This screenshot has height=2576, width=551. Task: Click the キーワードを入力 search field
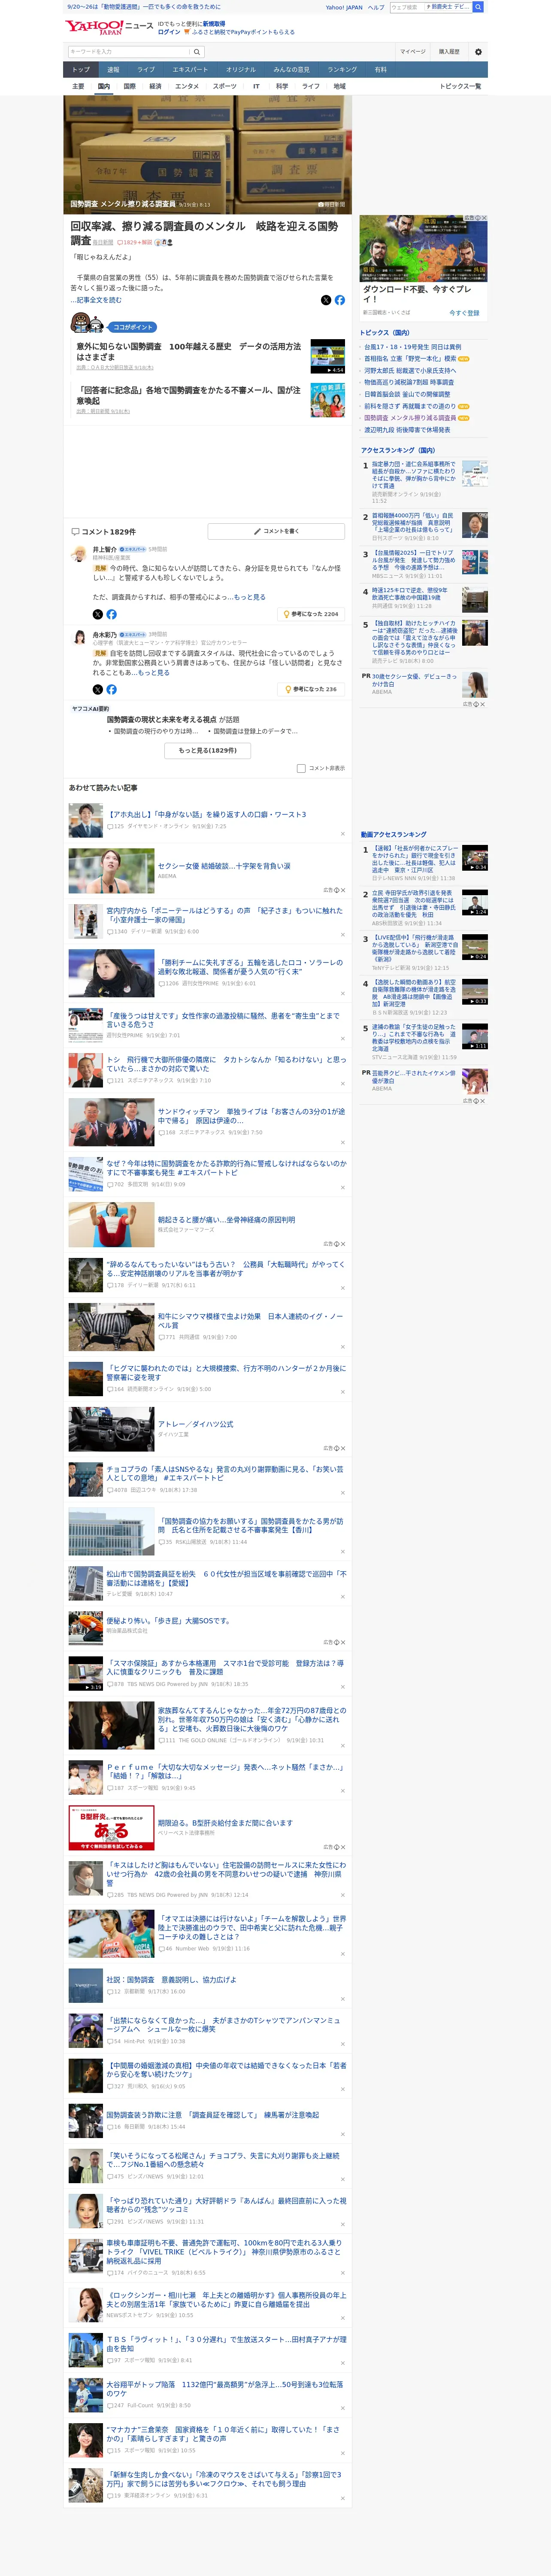point(129,52)
